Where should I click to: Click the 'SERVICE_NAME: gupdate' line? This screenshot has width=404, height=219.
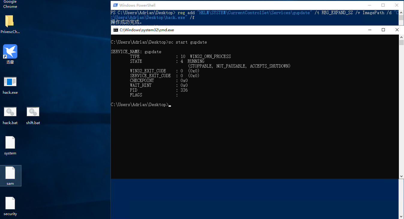tap(136, 52)
